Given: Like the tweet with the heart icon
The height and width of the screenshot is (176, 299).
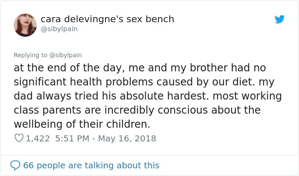Looking at the screenshot, I should (x=19, y=138).
